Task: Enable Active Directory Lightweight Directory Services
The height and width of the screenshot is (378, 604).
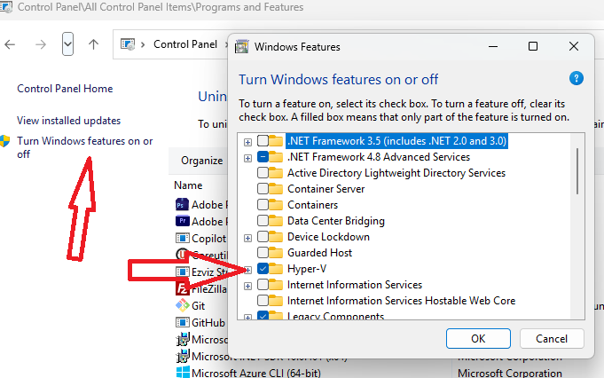Action: pos(263,173)
